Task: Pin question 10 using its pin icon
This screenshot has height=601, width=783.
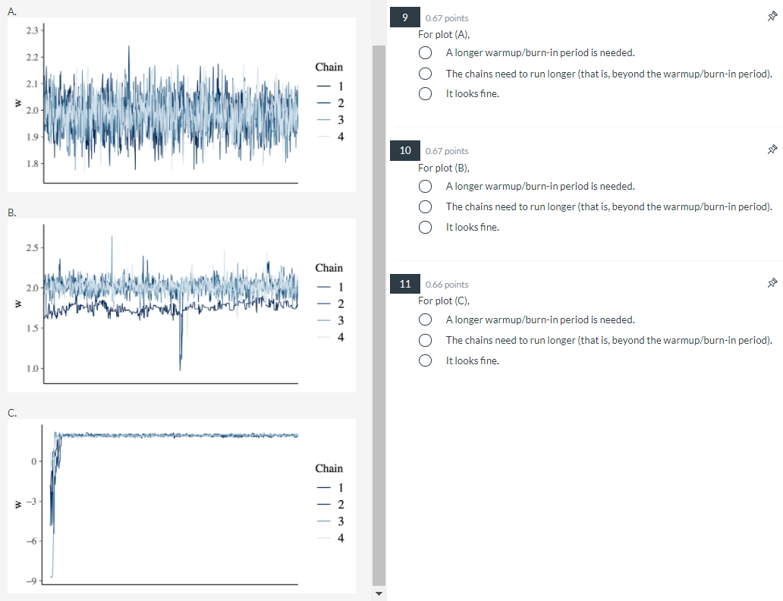Action: tap(772, 149)
